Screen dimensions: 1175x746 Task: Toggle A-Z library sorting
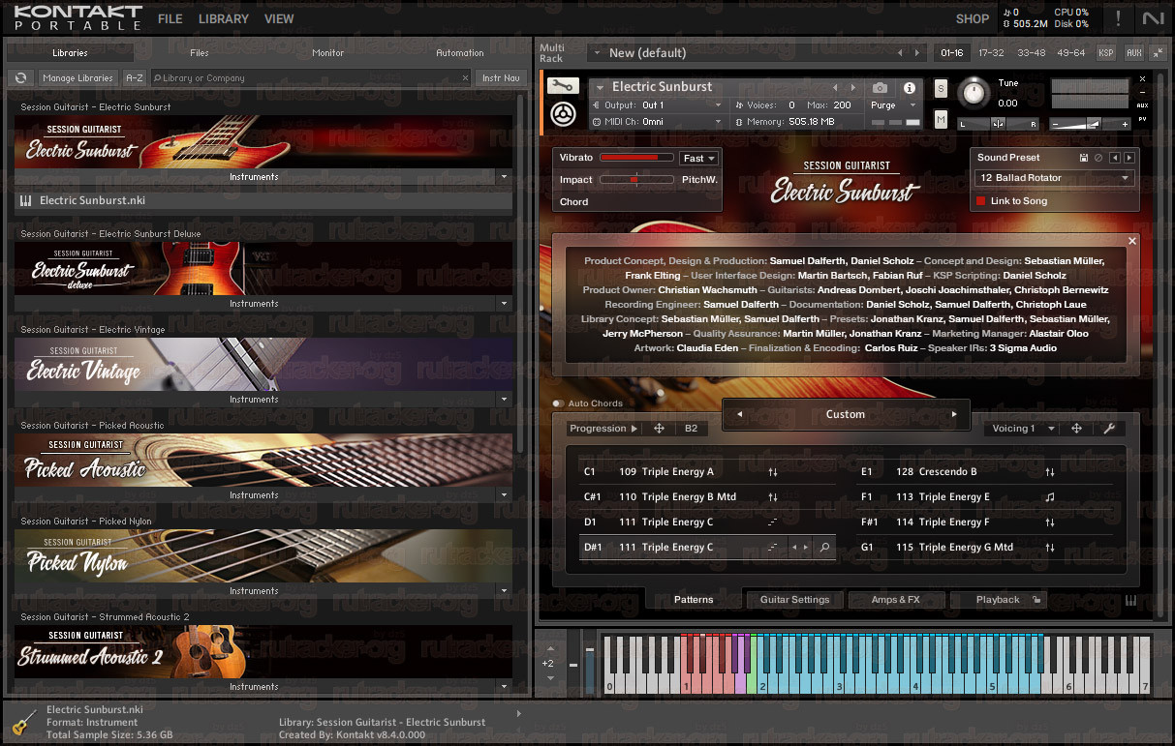pyautogui.click(x=135, y=78)
